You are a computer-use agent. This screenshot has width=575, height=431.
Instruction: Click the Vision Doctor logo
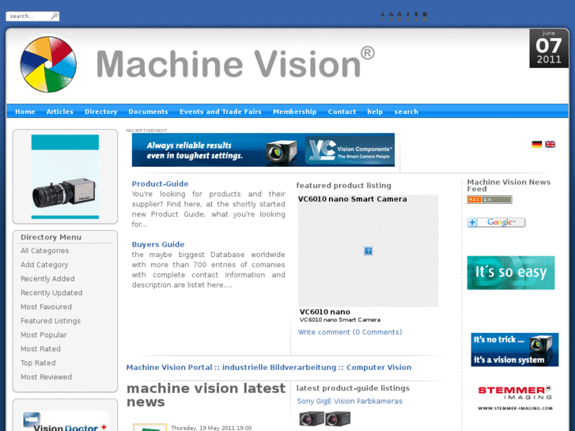pyautogui.click(x=66, y=422)
